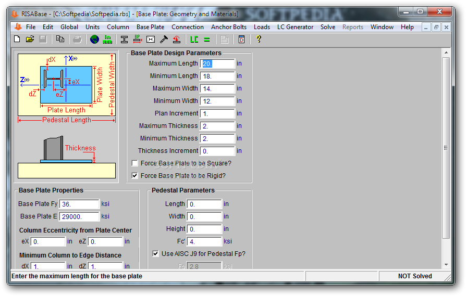Click the plate plan view diagram
The image size is (466, 296).
click(x=67, y=88)
